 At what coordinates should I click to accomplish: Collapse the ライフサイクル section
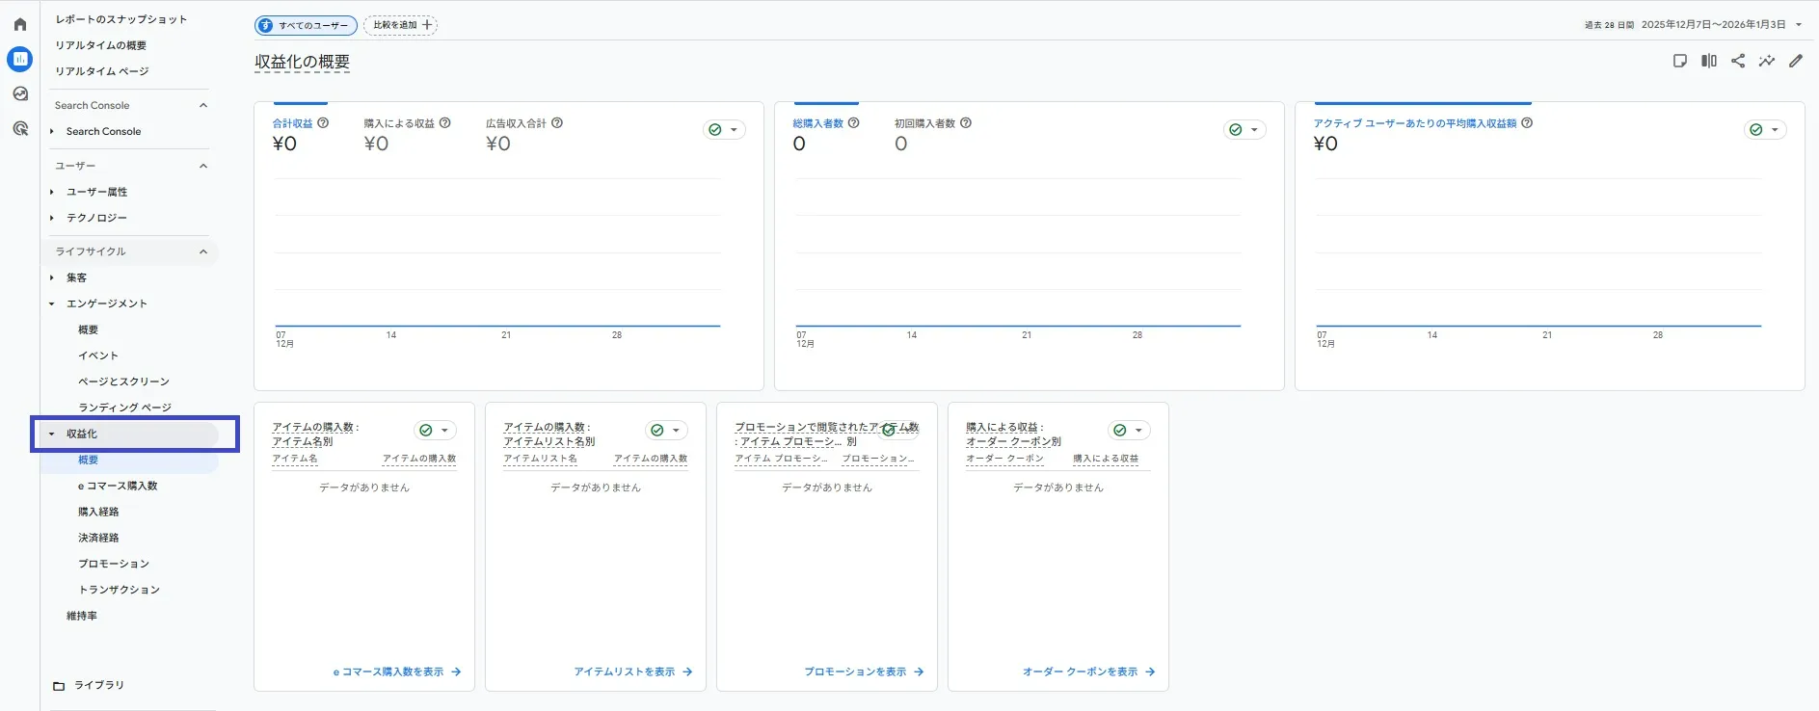[203, 251]
